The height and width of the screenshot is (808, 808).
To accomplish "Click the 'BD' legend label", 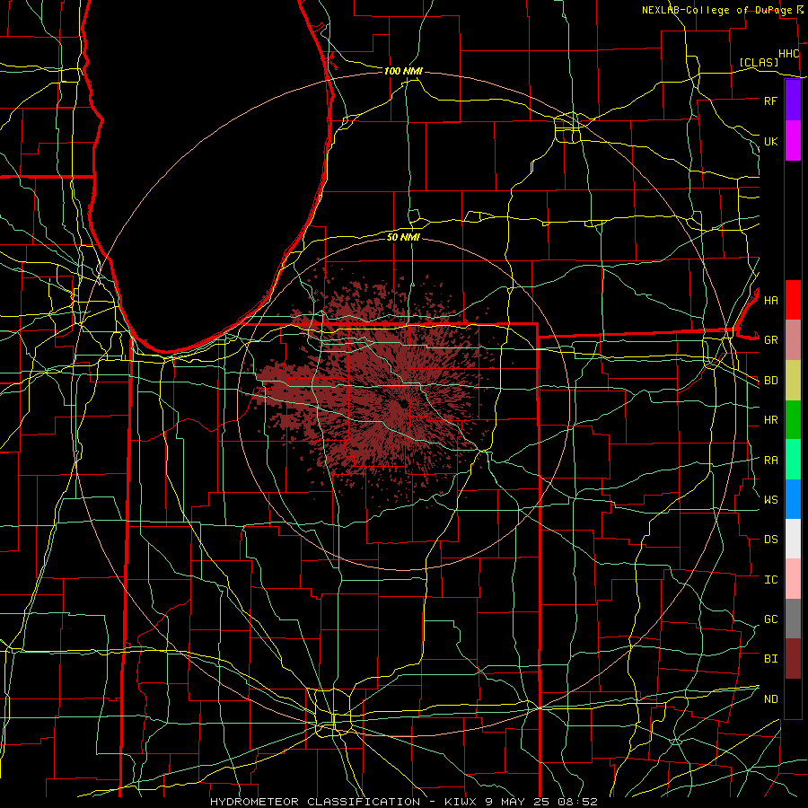I will coord(770,381).
